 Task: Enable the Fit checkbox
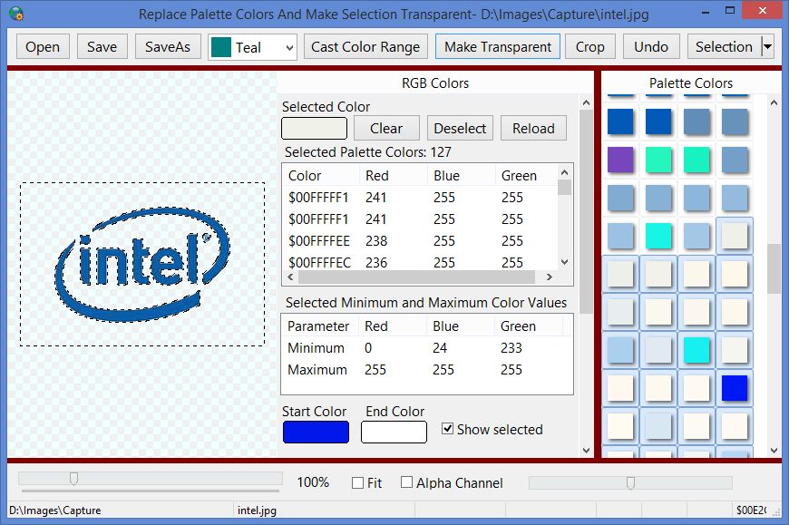357,483
